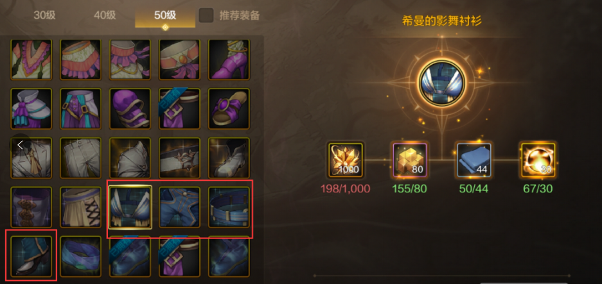Select the highlighted blue shirt with wings
Screen dimensions: 602x284
pyautogui.click(x=130, y=207)
